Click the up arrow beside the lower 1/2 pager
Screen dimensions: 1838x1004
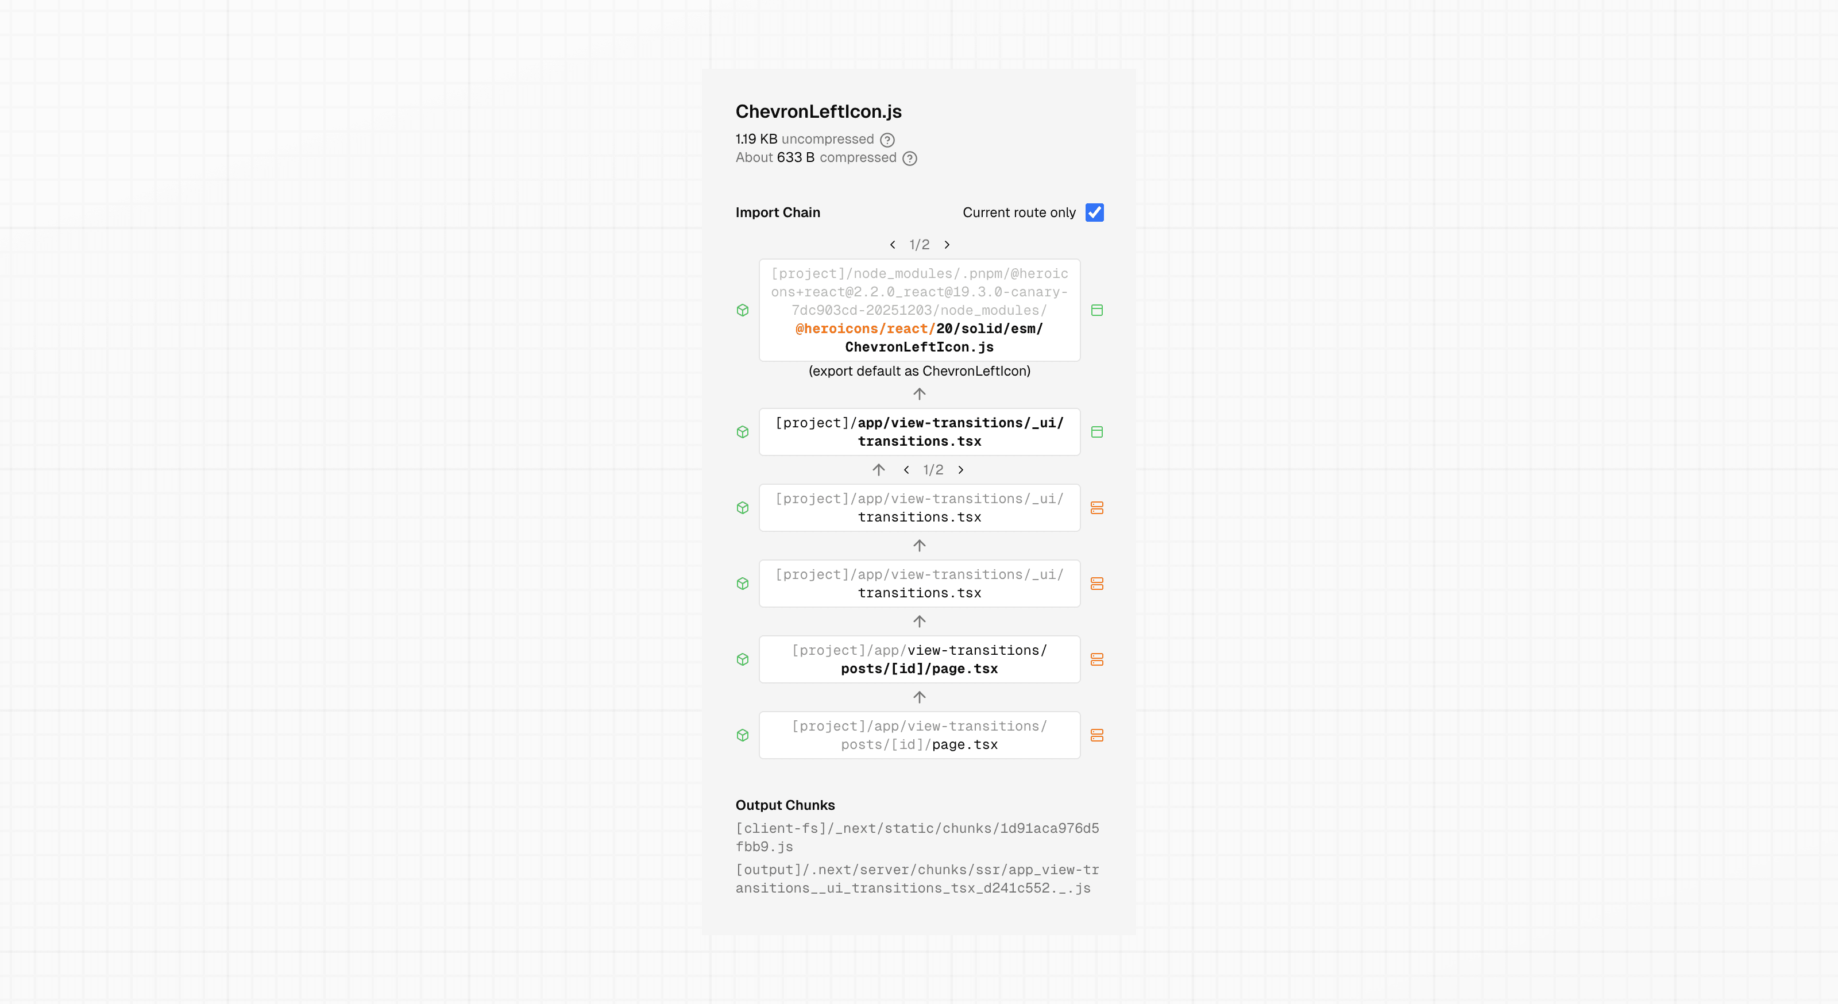(878, 469)
